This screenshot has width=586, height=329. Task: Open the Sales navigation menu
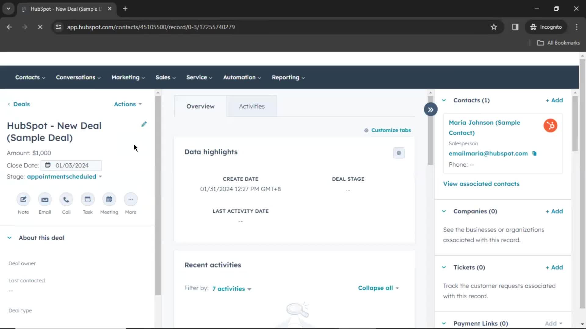click(165, 77)
